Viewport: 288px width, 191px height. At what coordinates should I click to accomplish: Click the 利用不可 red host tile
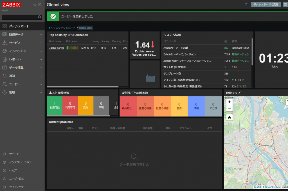click(x=70, y=105)
